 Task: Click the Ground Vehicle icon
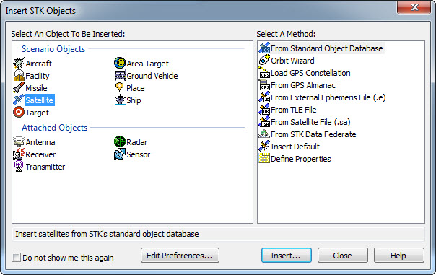click(120, 75)
